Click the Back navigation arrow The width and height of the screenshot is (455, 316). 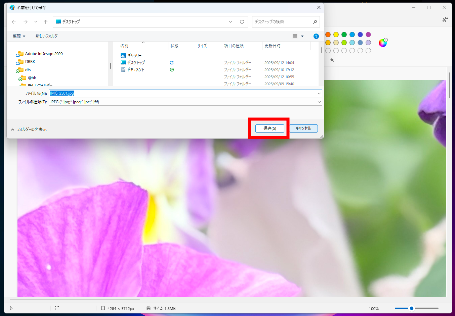point(14,22)
